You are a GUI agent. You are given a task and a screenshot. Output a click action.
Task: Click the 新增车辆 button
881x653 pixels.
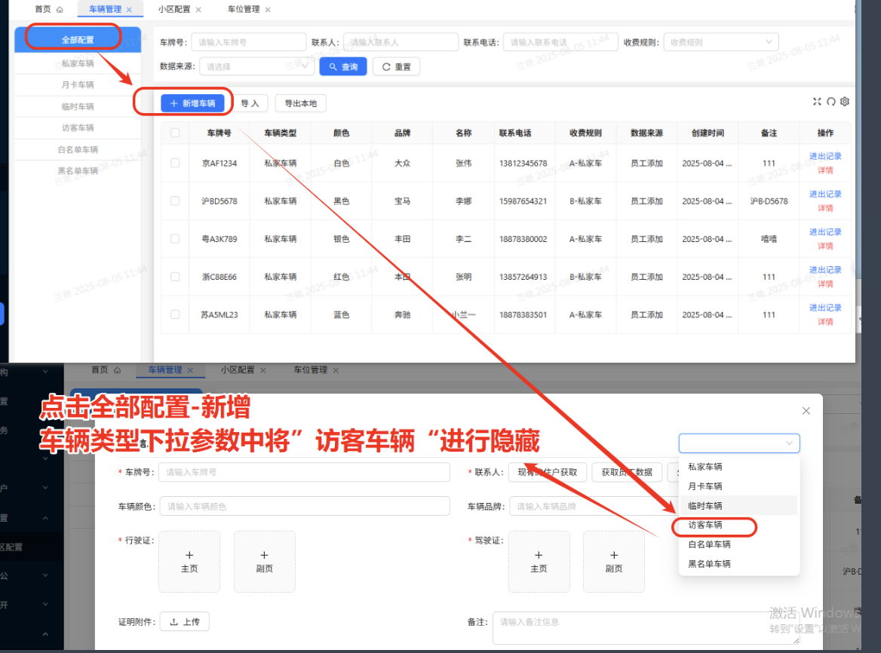(x=192, y=103)
